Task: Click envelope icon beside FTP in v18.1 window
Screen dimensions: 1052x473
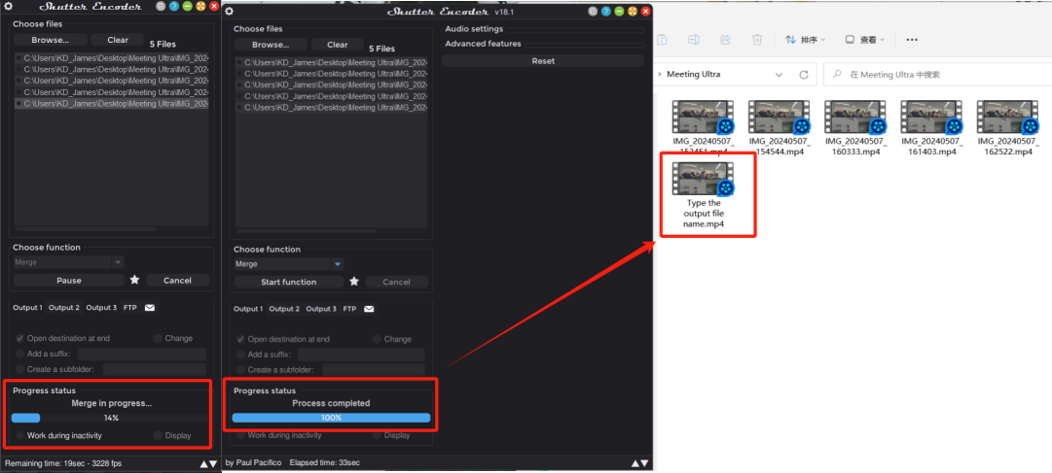Action: 369,309
